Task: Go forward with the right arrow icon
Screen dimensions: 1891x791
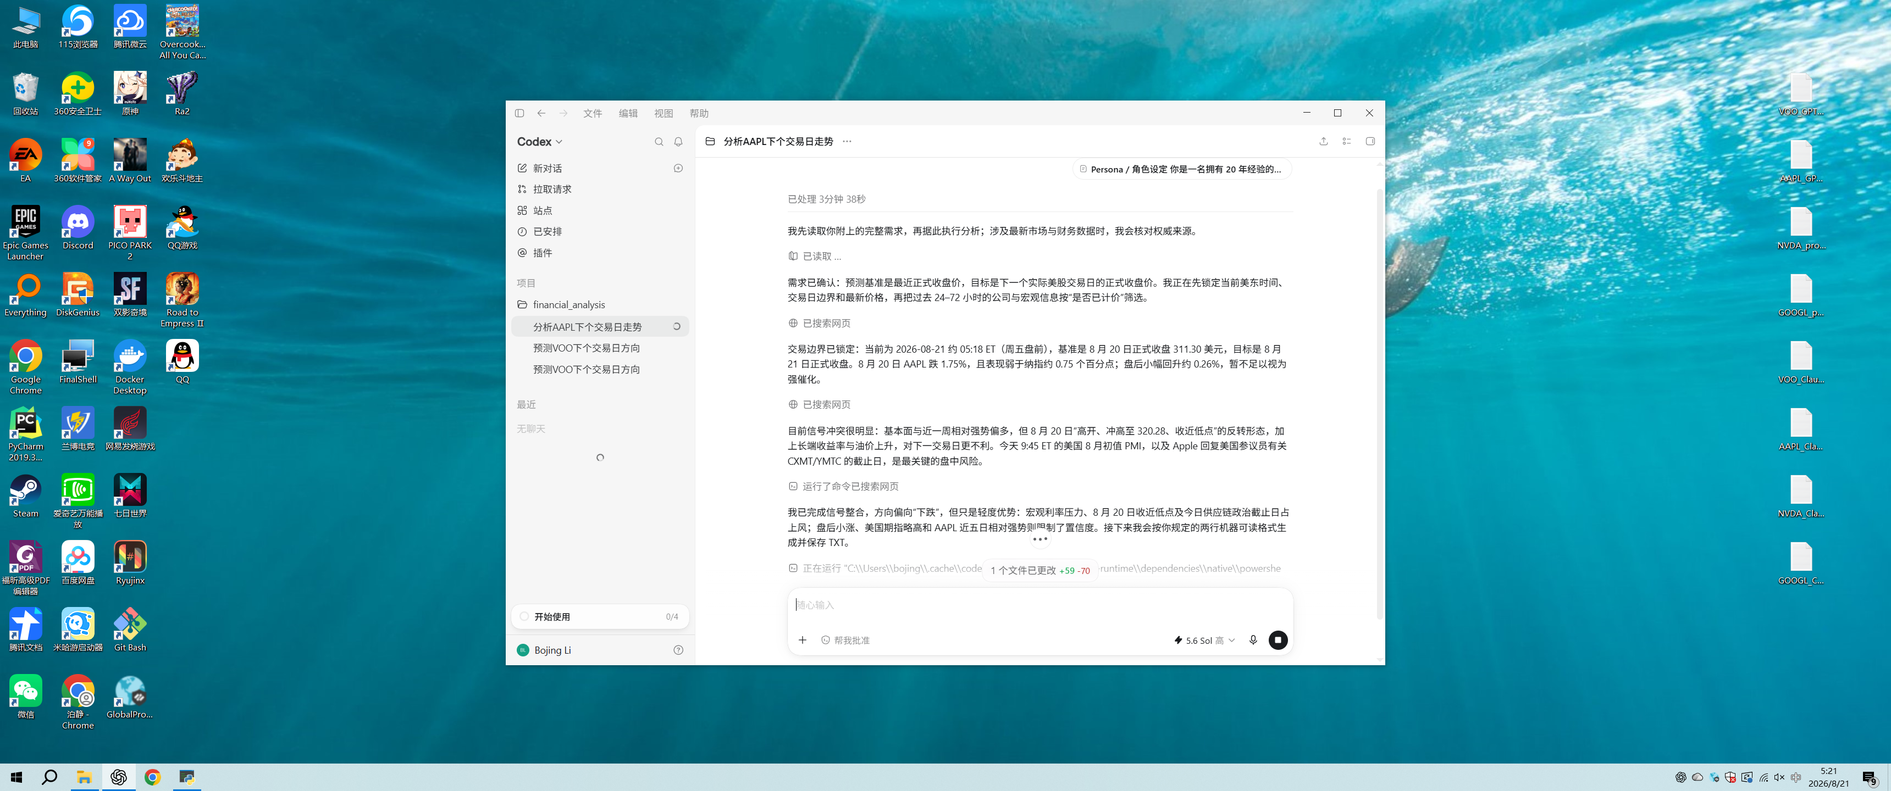Action: 563,113
